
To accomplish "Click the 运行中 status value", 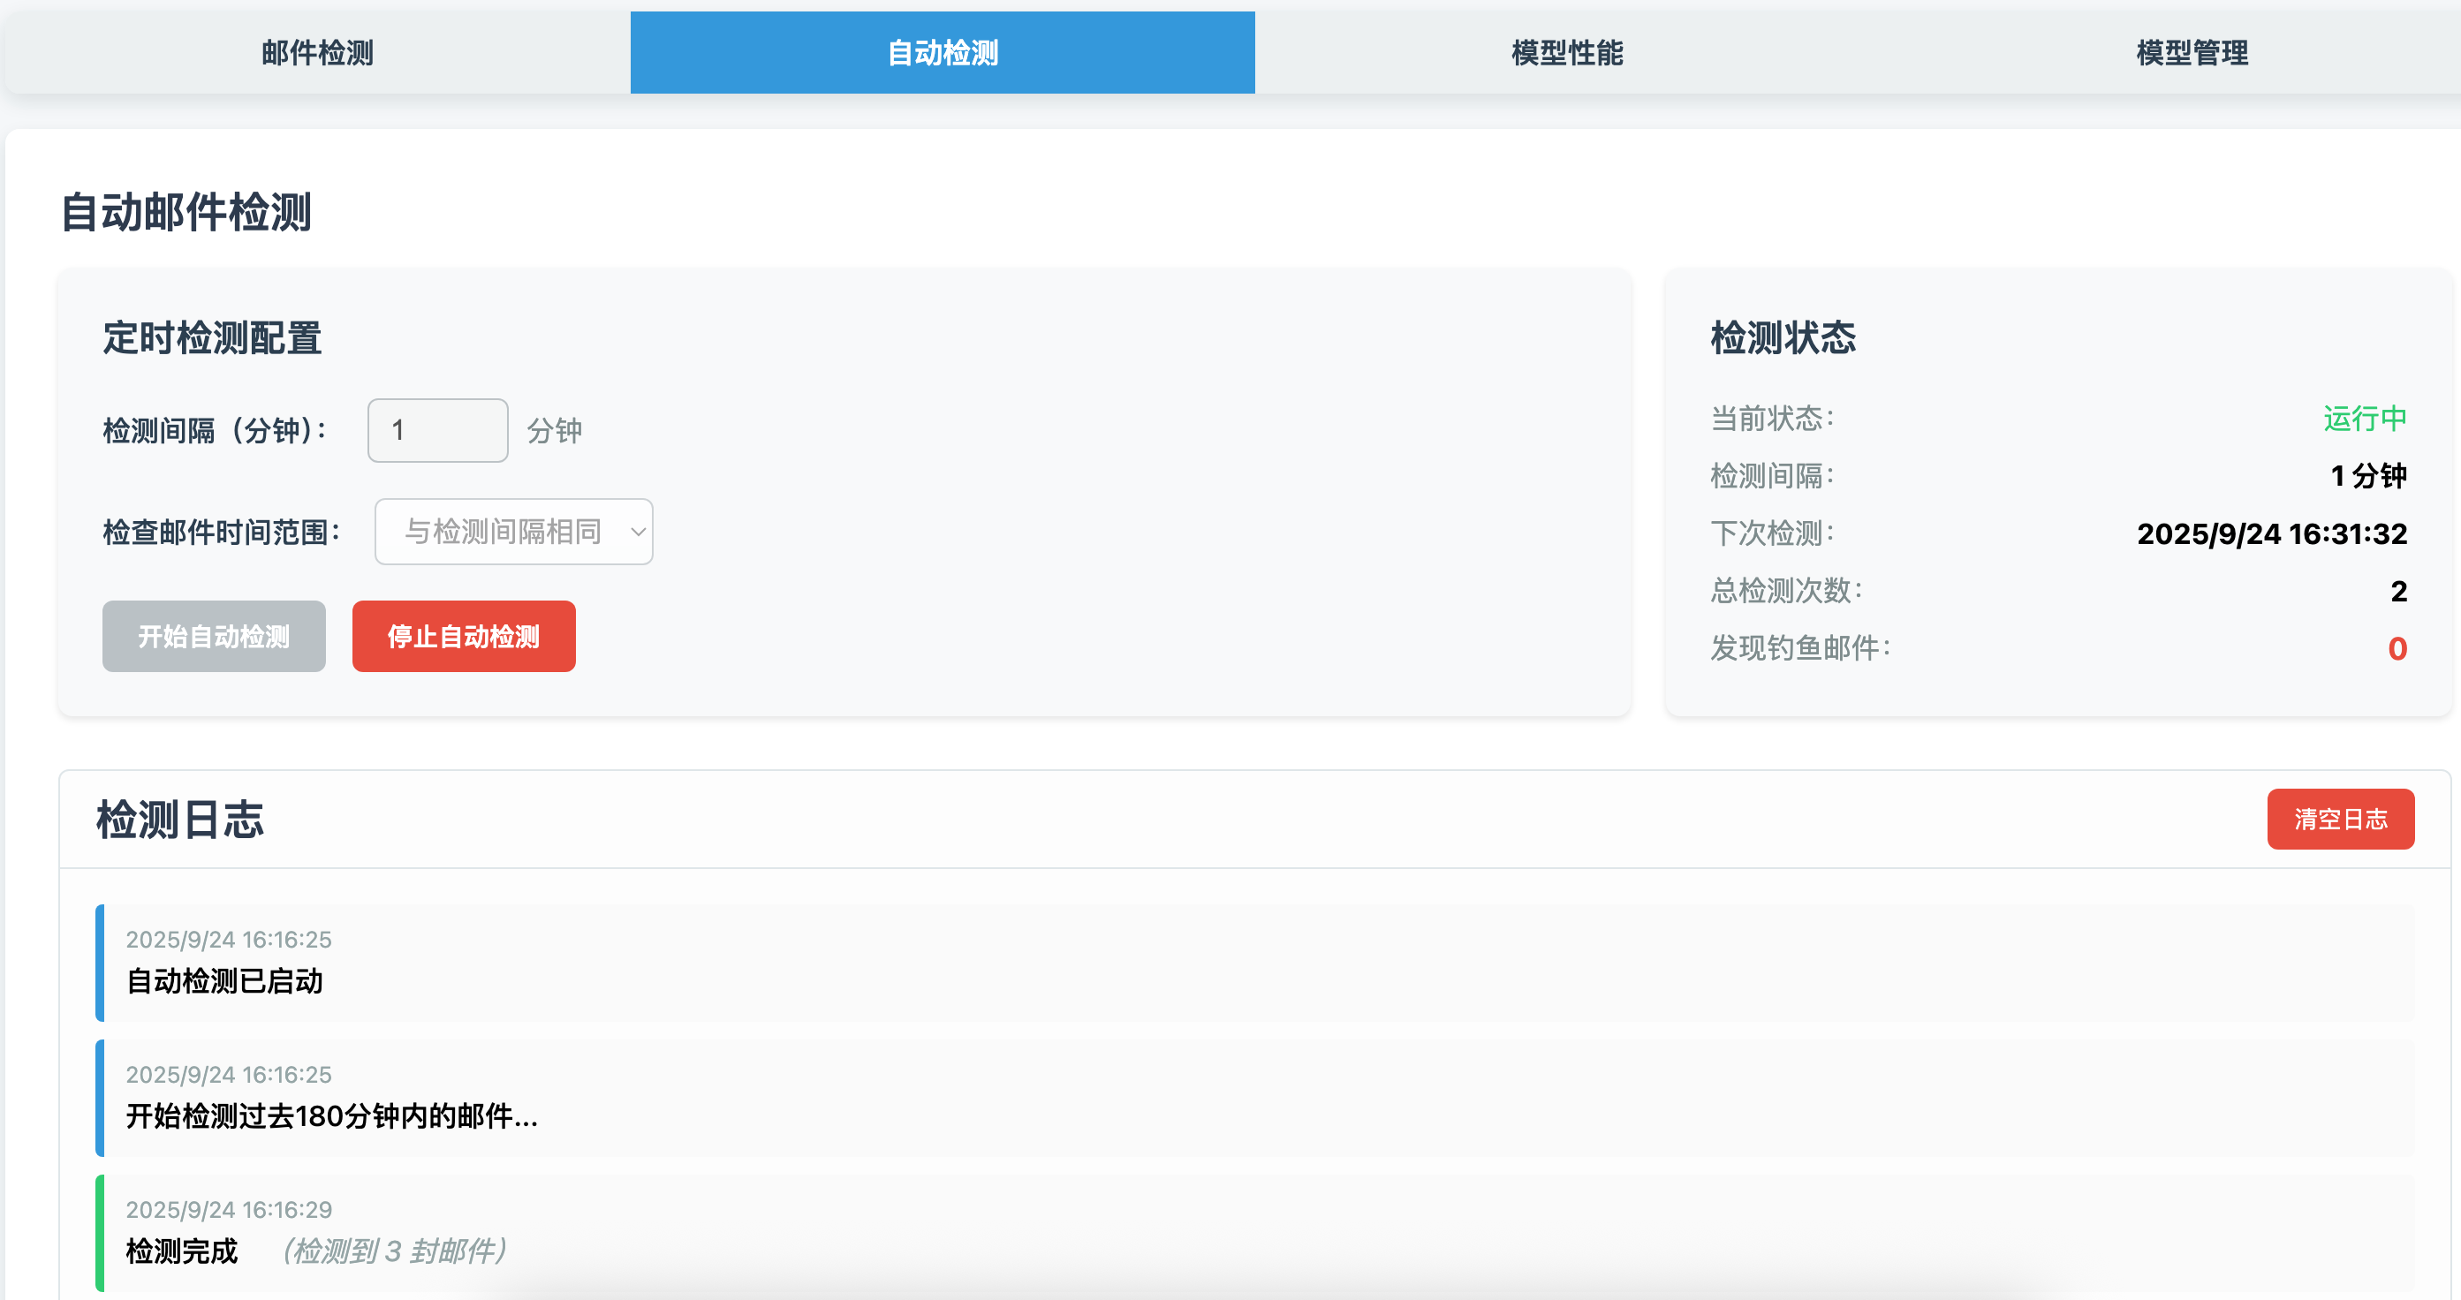I will pyautogui.click(x=2365, y=419).
